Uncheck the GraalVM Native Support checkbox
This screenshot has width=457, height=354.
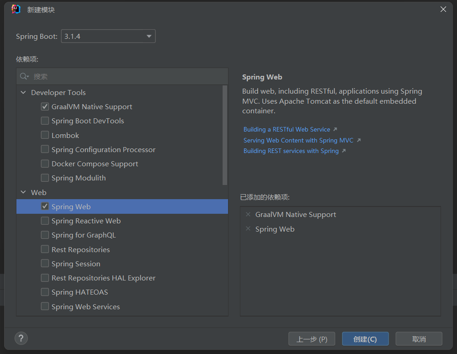click(x=45, y=106)
